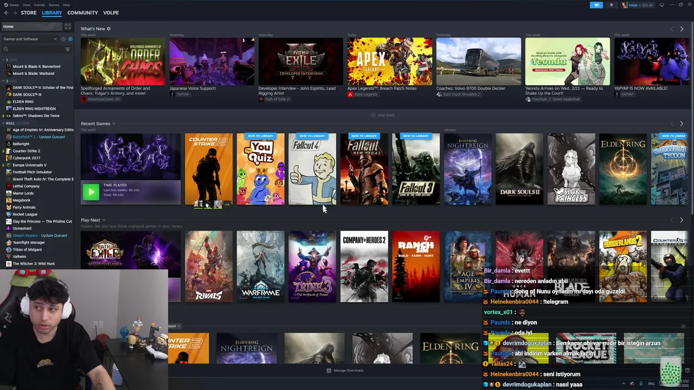
Task: Select Counter-Strike 2 in the sidebar
Action: click(37, 151)
